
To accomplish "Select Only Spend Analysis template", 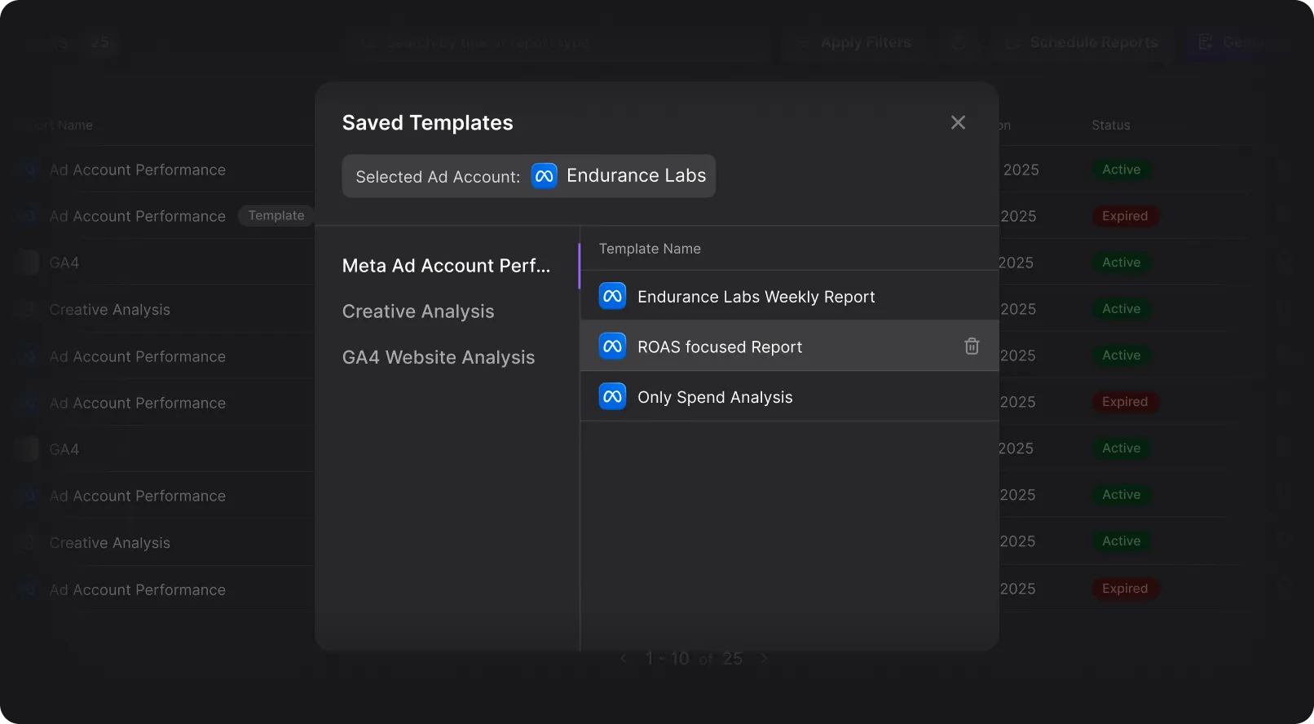I will (789, 397).
